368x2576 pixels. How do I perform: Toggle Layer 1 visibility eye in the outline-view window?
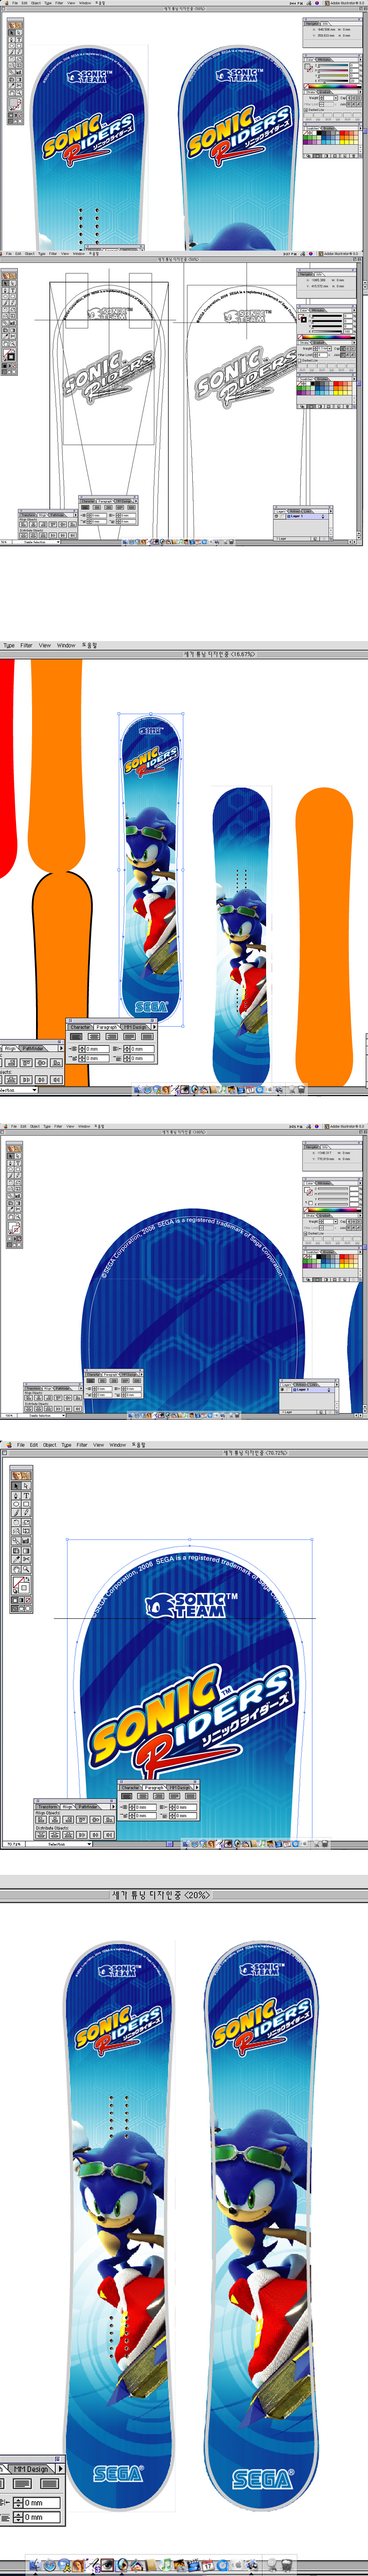(277, 516)
